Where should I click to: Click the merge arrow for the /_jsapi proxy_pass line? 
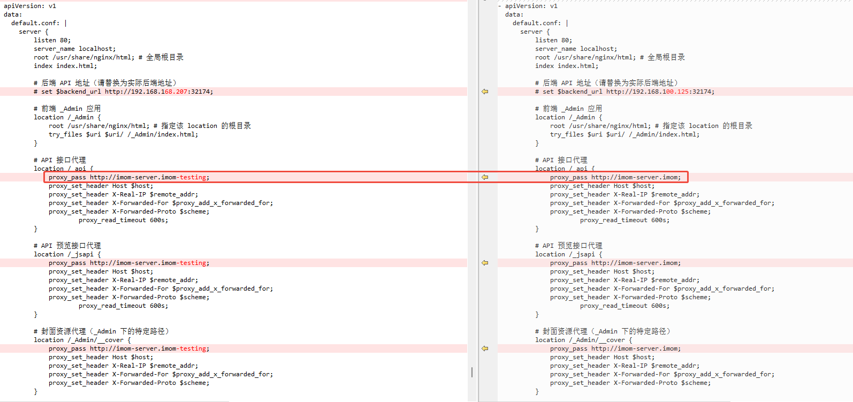coord(485,263)
